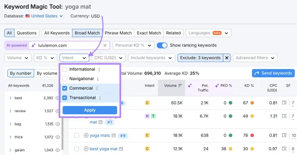Select the 'yoga mats' row checkbox
The image size is (297, 155).
(x=76, y=135)
